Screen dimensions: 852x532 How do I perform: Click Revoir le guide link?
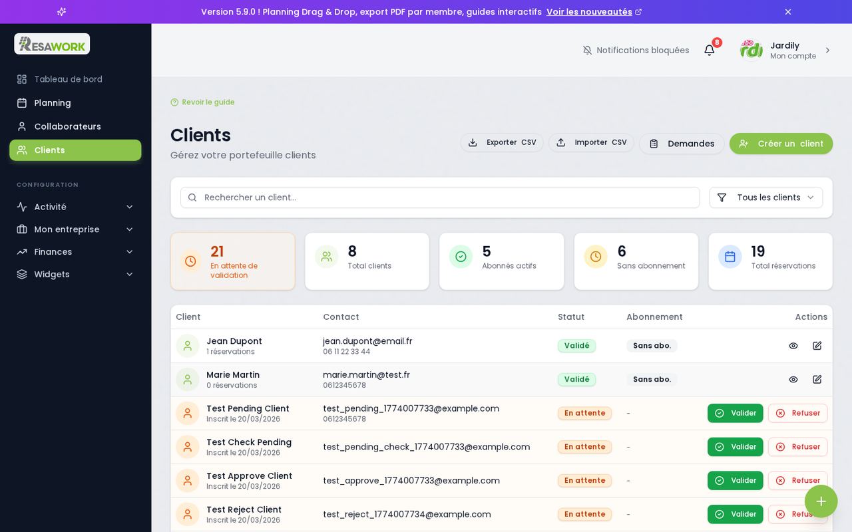coord(202,102)
